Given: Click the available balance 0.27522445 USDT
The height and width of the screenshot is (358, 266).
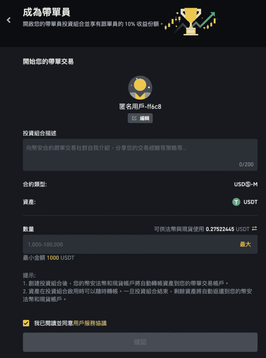Looking at the screenshot, I should 227,229.
